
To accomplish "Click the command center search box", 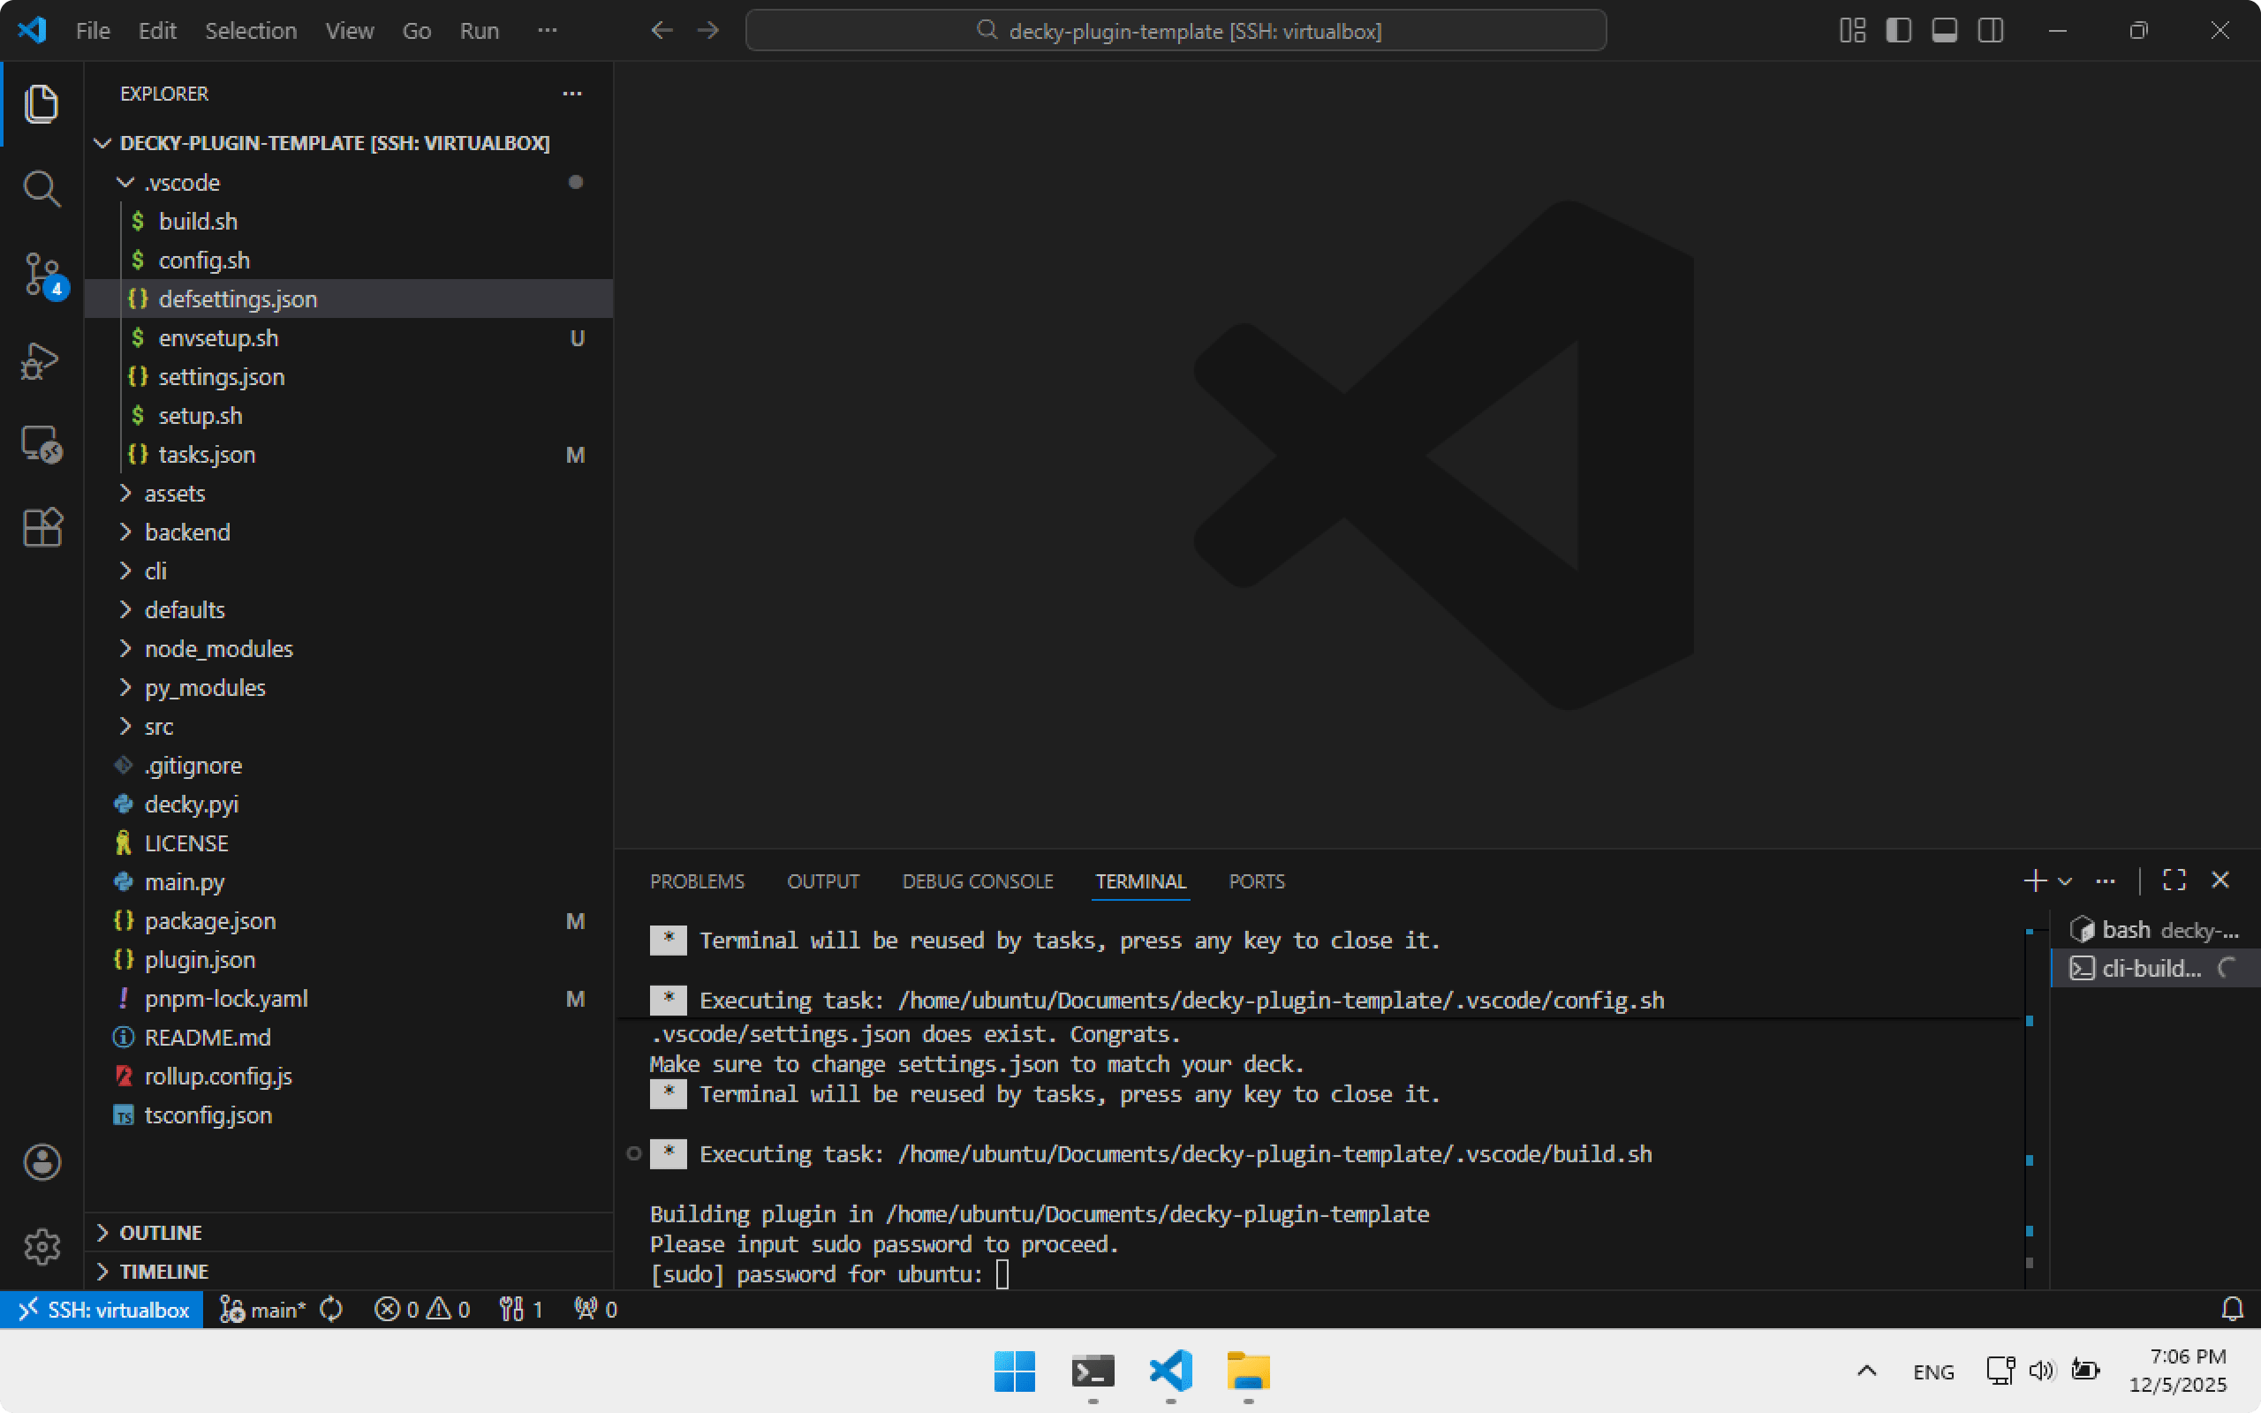I will pos(1176,31).
